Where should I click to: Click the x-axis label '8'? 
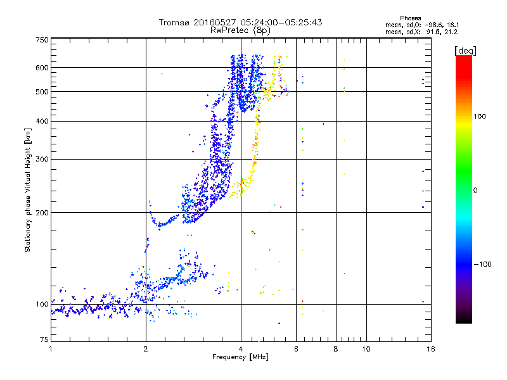click(336, 349)
